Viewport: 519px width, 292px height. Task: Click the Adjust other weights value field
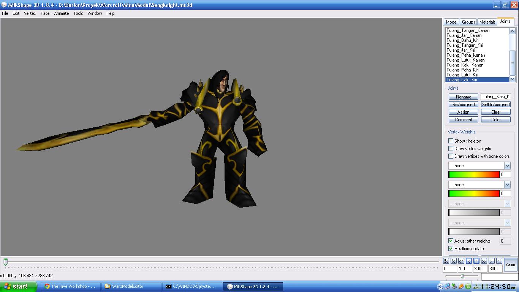(505, 241)
